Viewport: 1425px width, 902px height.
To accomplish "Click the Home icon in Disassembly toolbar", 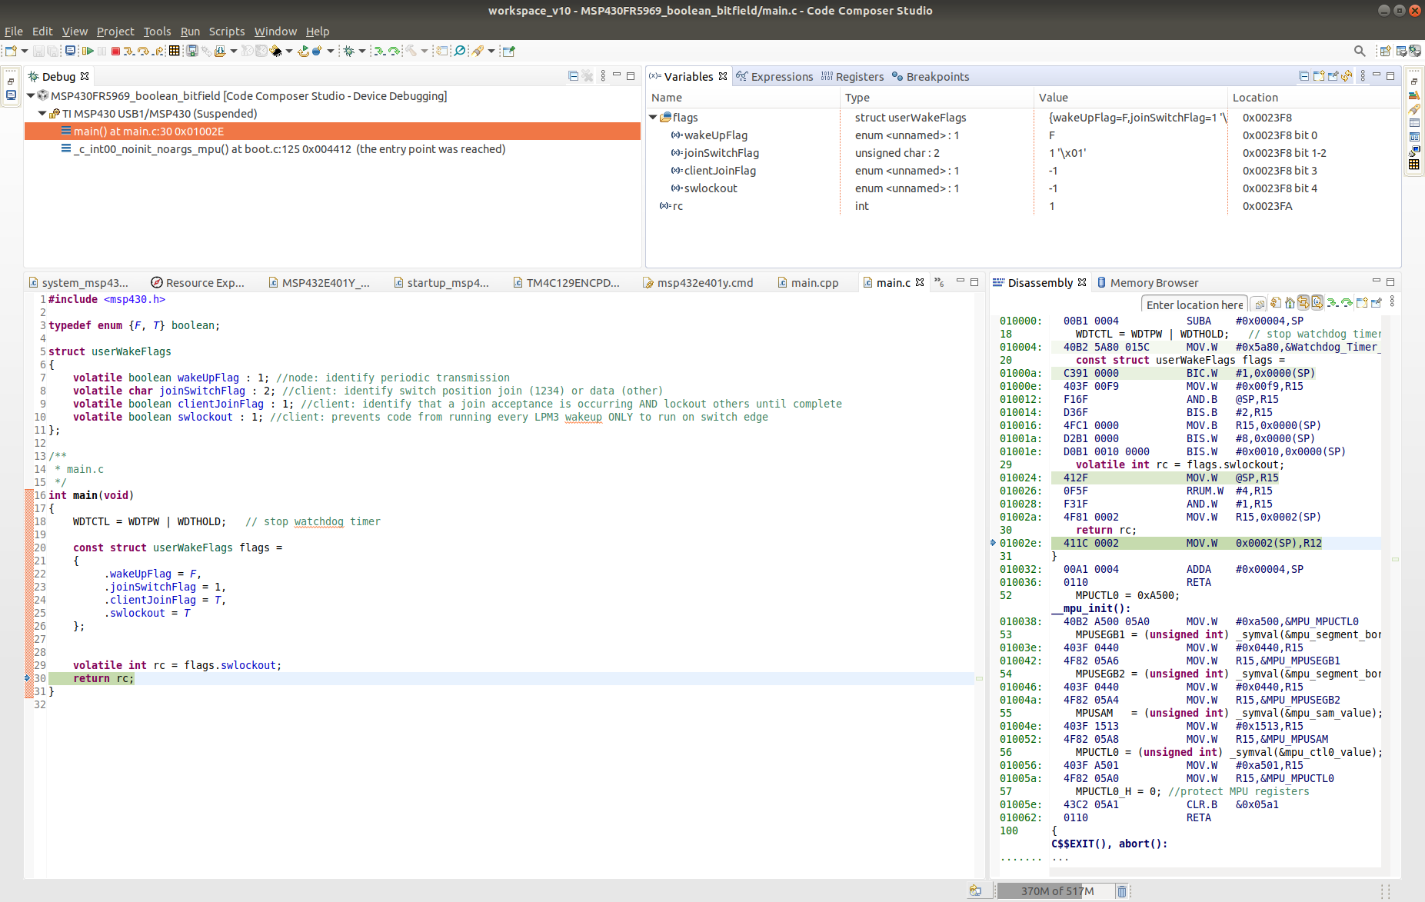I will [1289, 303].
